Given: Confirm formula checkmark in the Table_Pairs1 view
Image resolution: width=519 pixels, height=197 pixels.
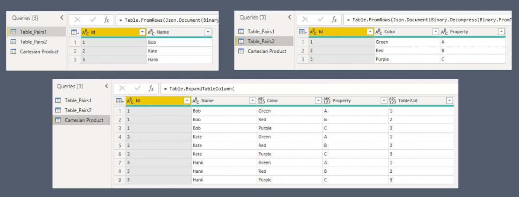Looking at the screenshot, I should coord(92,20).
